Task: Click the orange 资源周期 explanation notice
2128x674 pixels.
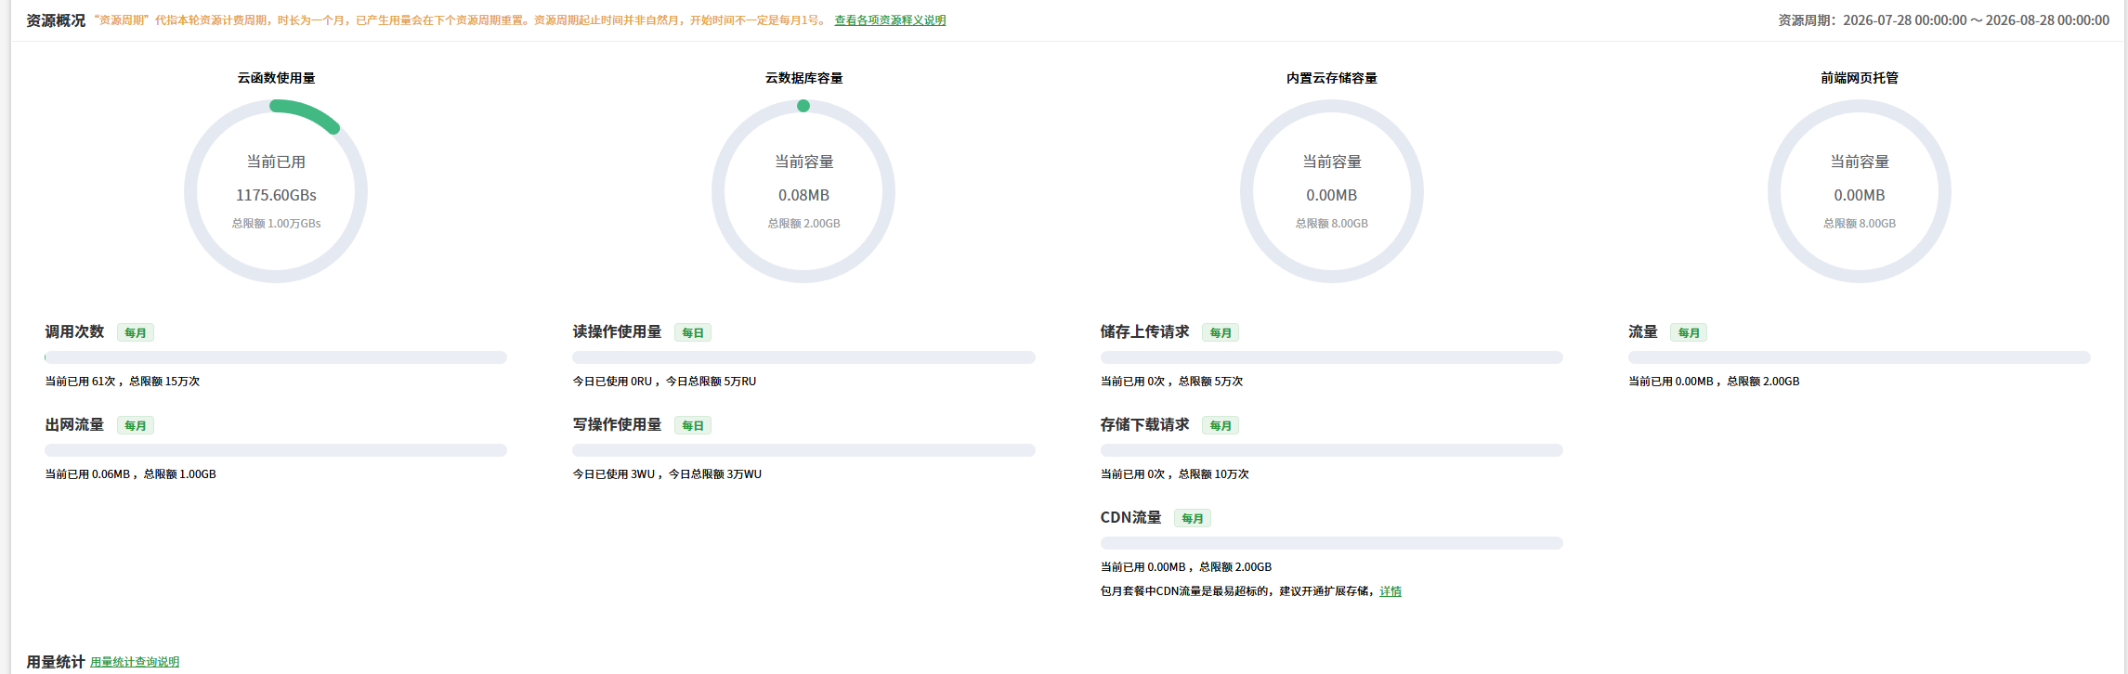Action: 460,20
